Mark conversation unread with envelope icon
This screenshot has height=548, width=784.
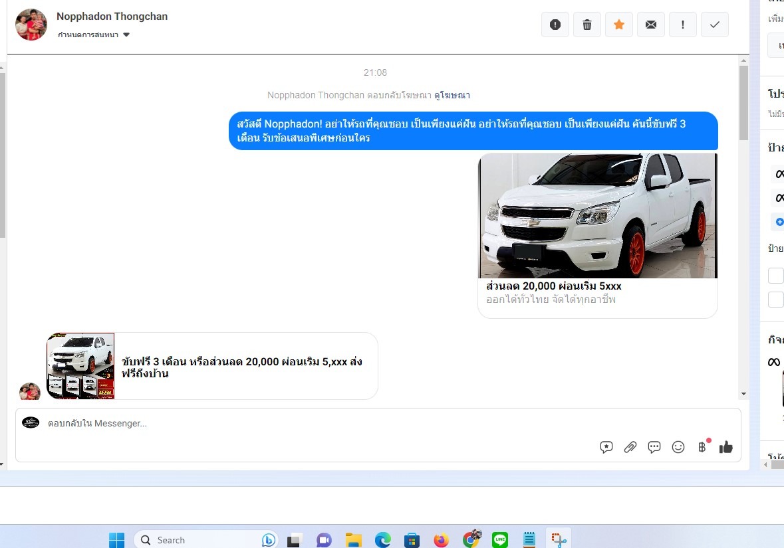point(651,25)
